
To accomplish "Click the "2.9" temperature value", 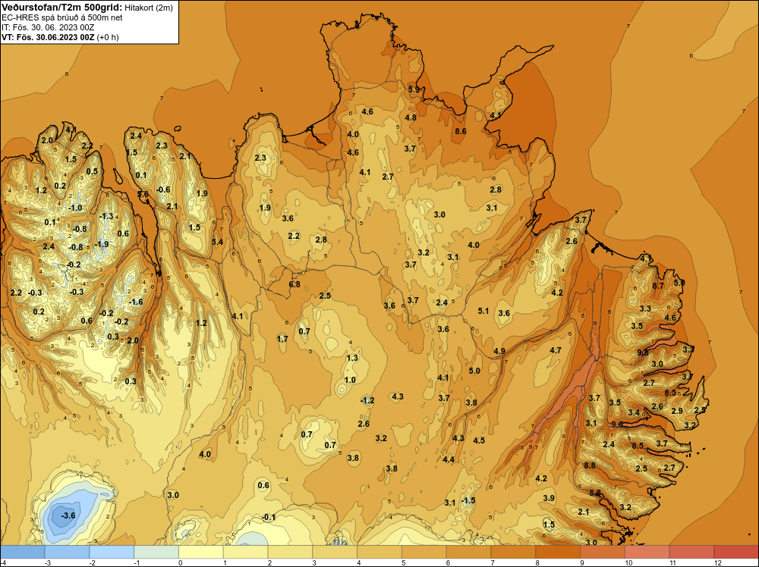I will 677,411.
